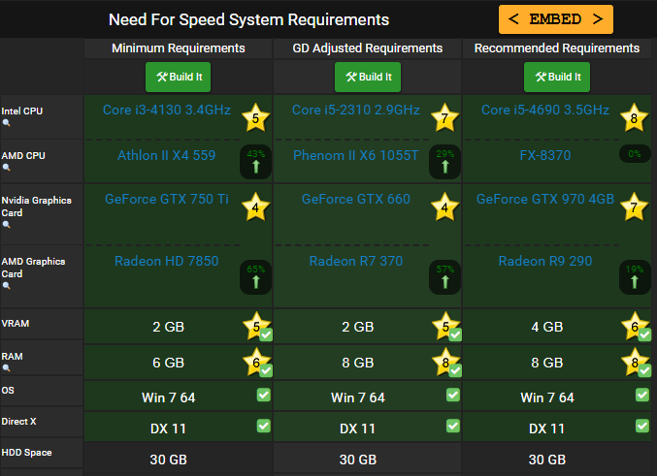Click the Nvidia Graphics Card row label

pyautogui.click(x=37, y=206)
